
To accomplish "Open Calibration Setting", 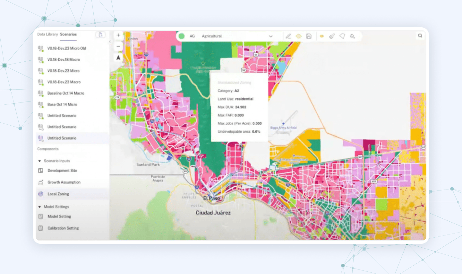I will click(63, 228).
